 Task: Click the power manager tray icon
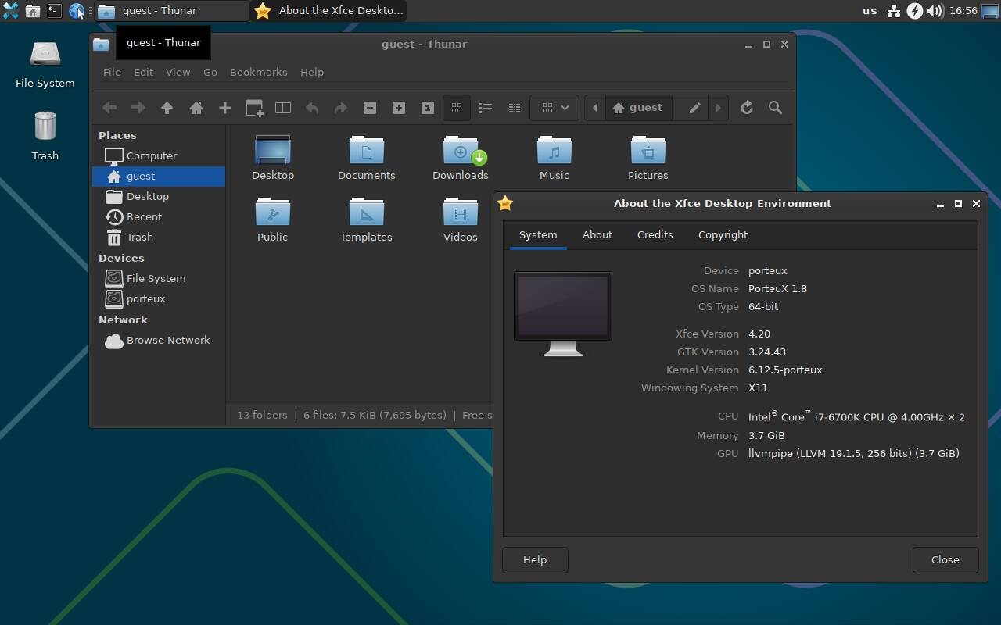[x=915, y=10]
